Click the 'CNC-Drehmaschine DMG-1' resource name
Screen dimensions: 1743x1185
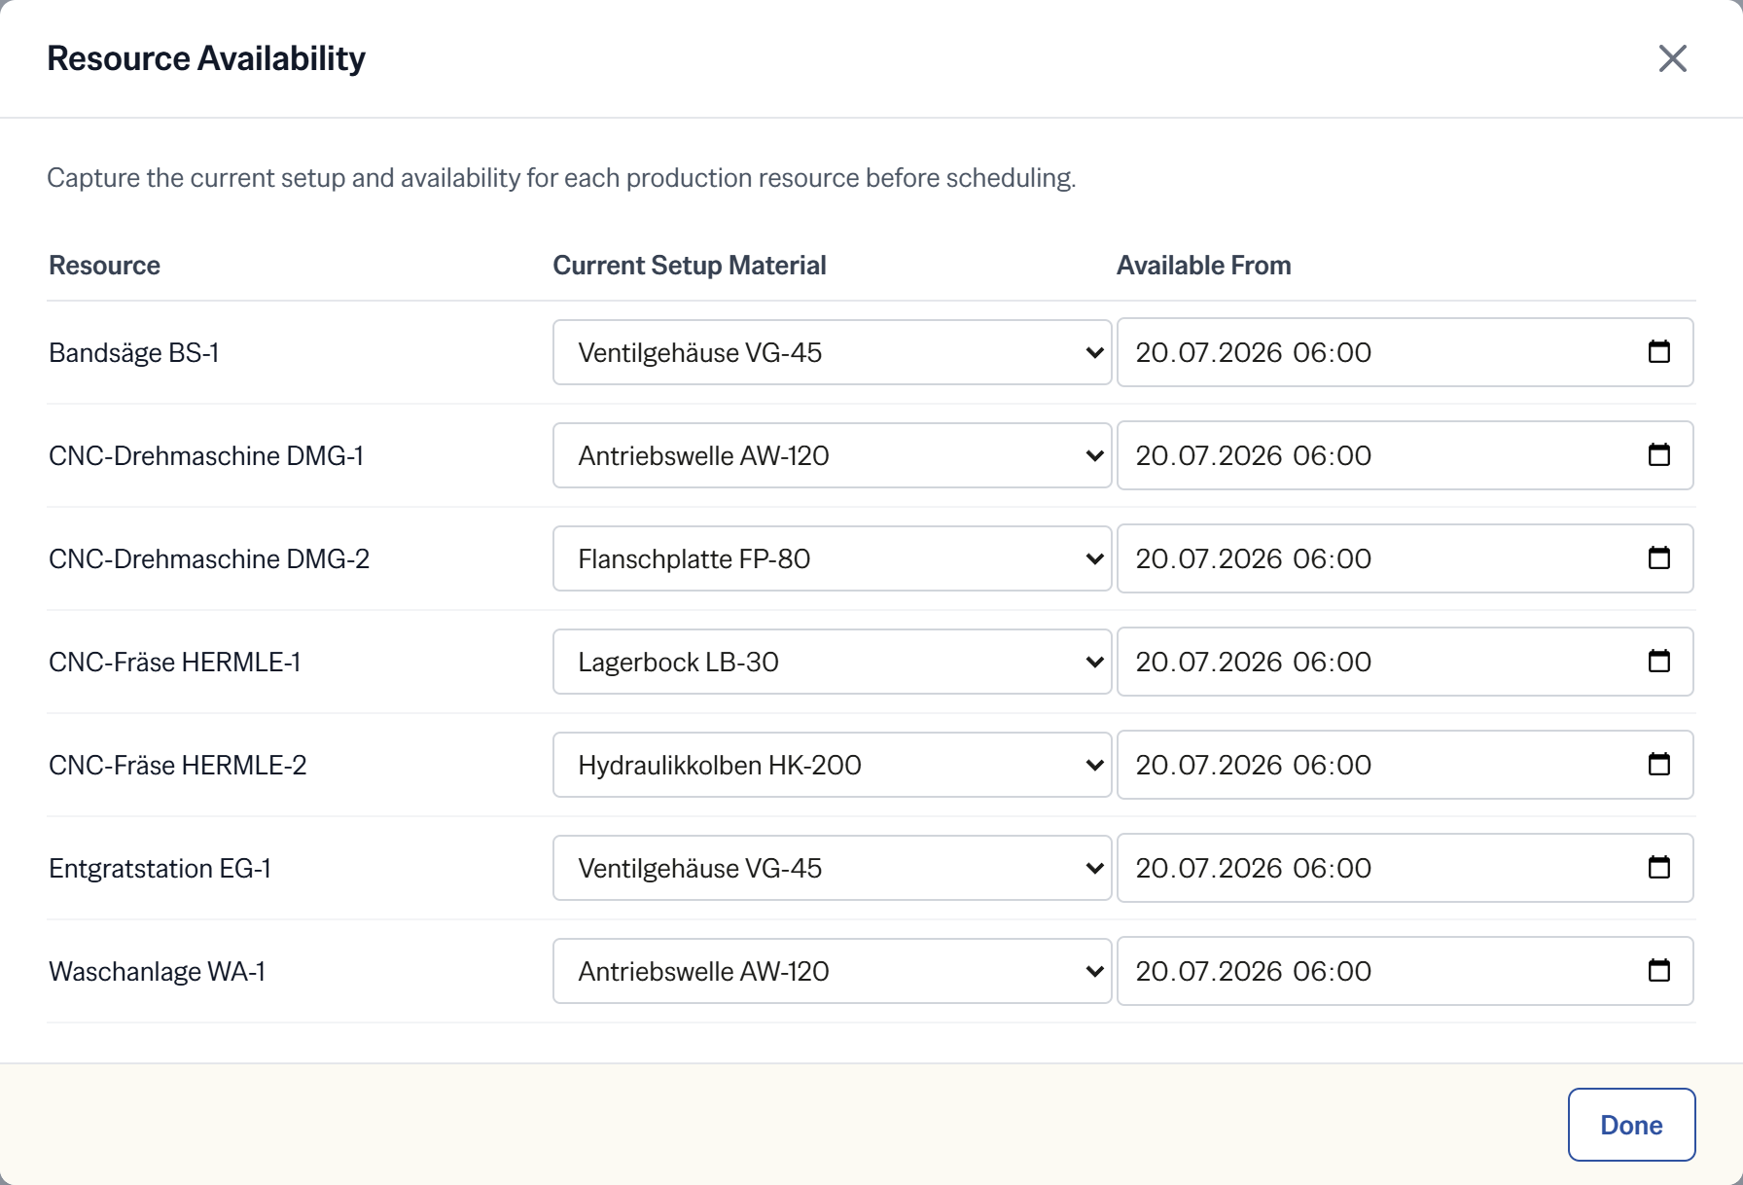[206, 455]
